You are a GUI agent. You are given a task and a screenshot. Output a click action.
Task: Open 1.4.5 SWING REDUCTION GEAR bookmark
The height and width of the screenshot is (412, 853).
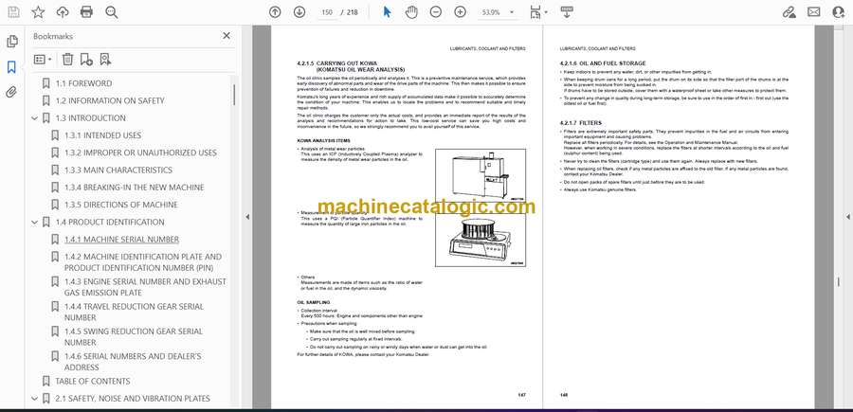[x=134, y=337]
